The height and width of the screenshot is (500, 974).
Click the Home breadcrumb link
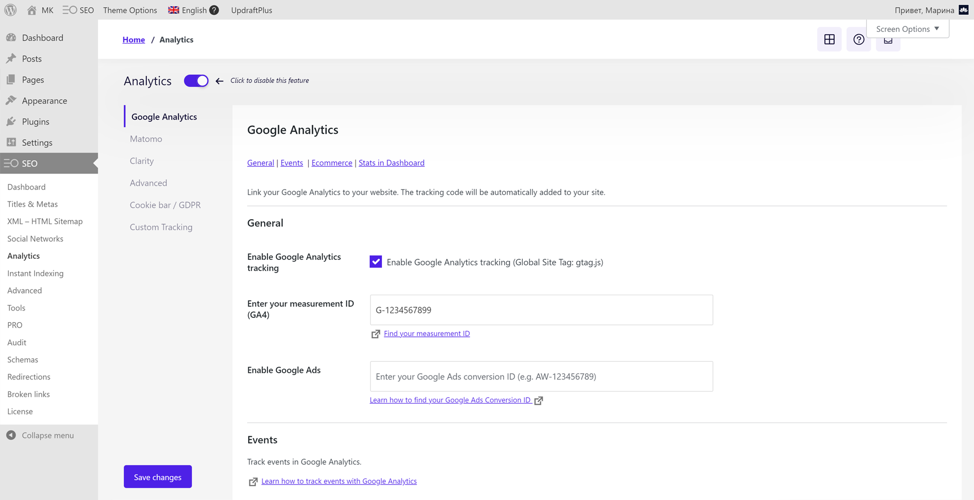(x=134, y=39)
